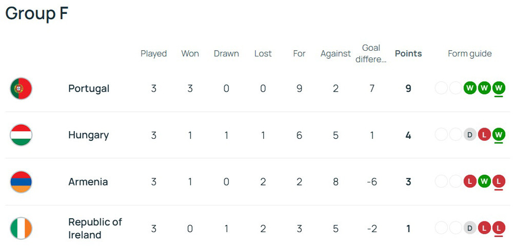The height and width of the screenshot is (247, 513).
Task: Click Armenia's green win form badge
Action: tap(484, 181)
